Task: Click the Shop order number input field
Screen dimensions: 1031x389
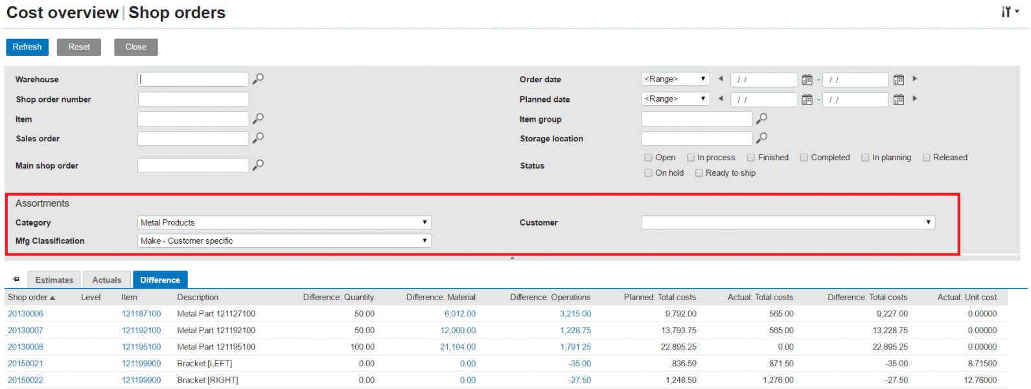Action: [193, 99]
